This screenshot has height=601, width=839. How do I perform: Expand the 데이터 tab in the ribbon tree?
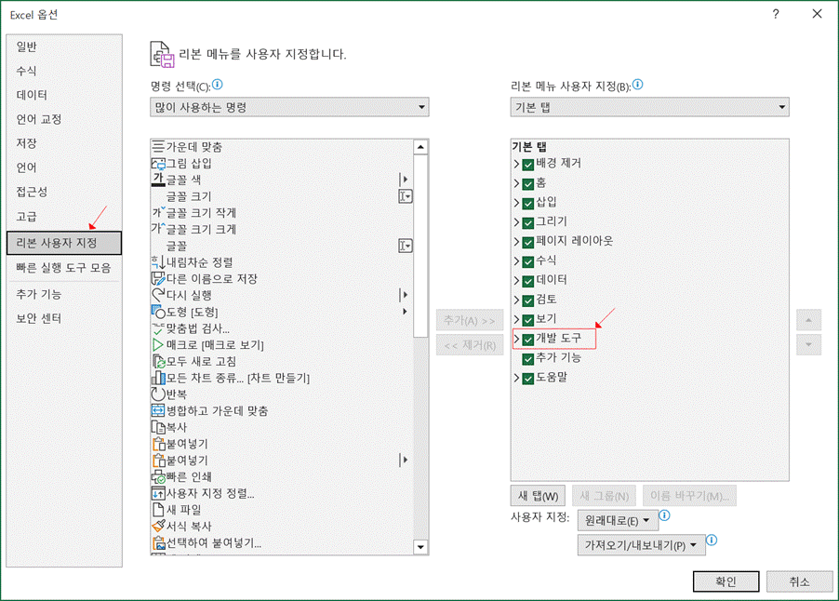(516, 280)
